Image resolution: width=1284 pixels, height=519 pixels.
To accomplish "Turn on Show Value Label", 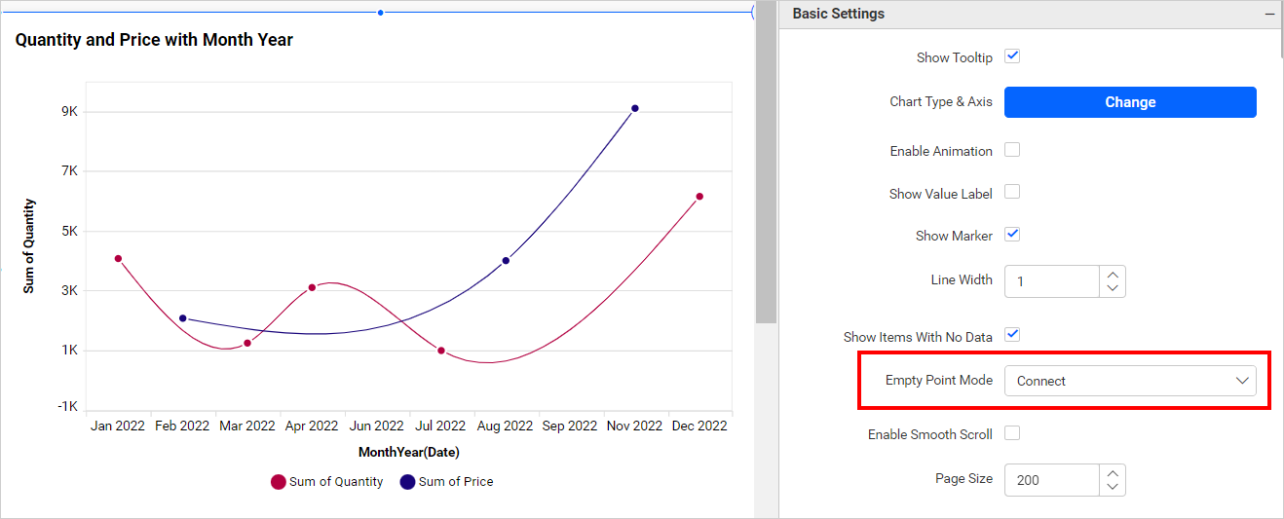I will click(1012, 192).
